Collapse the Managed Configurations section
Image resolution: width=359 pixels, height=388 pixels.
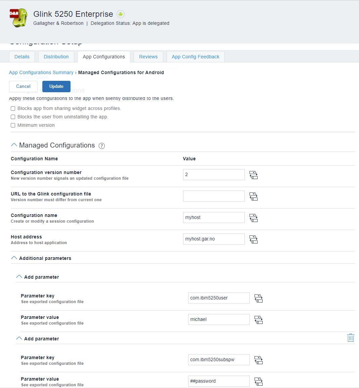14,145
